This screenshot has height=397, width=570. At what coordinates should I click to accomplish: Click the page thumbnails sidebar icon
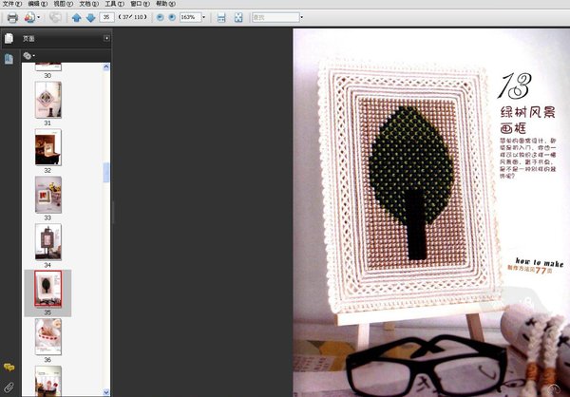point(9,59)
